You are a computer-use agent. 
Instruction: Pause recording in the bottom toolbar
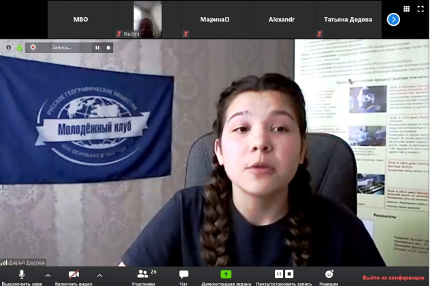tap(279, 274)
